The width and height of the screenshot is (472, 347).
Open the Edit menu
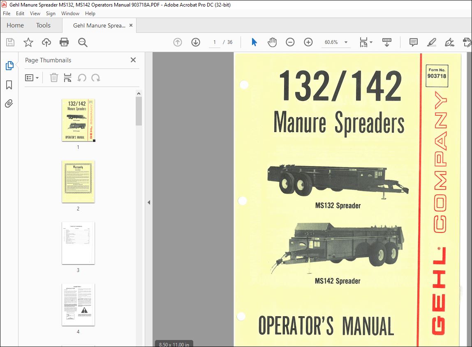(x=20, y=14)
